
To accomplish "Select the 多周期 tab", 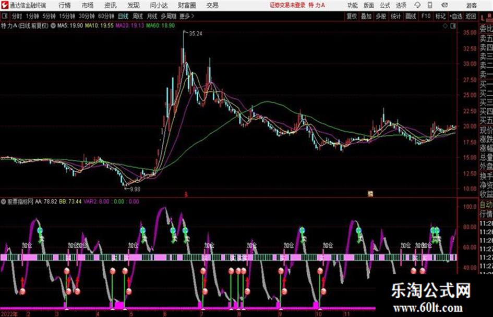I will 169,16.
